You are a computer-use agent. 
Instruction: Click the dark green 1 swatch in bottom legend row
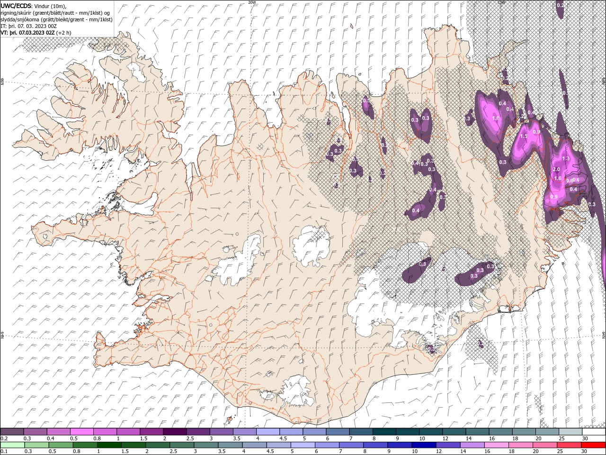[109, 445]
